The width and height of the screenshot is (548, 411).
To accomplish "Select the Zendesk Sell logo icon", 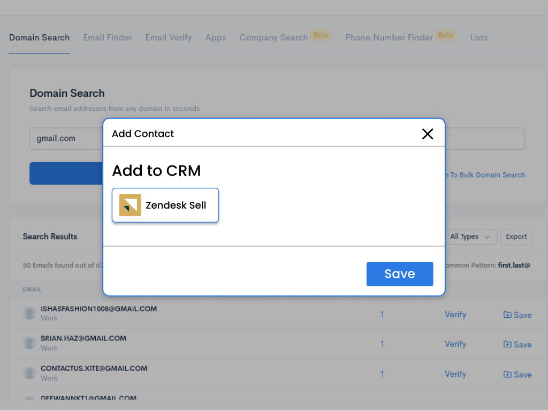I will tap(130, 205).
